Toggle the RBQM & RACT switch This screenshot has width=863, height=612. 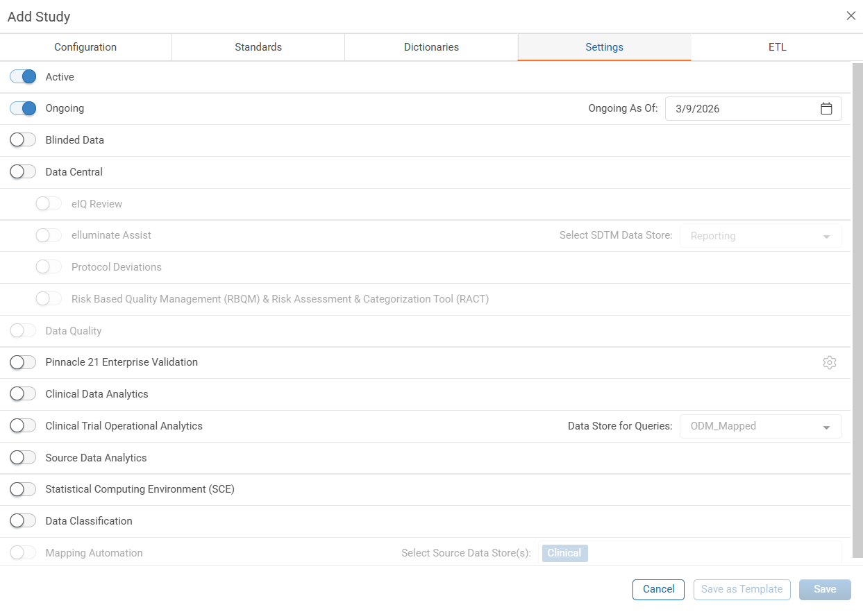49,299
